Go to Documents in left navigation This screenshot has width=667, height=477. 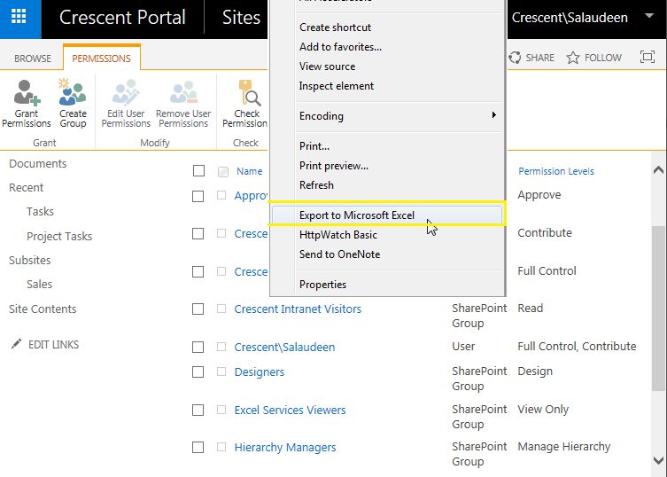[38, 164]
